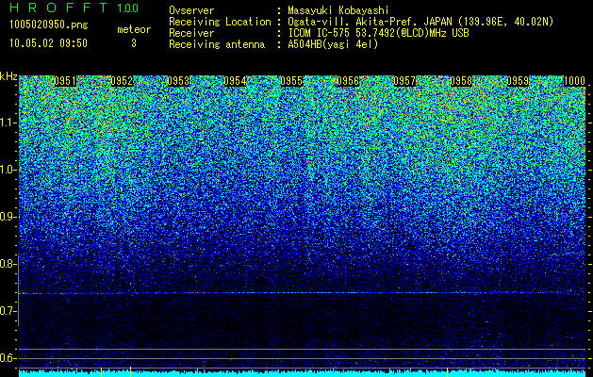Screen dimensions: 593x377
Task: Select the Ogata-vill. Akita-Pref. JAPAN location text
Action: point(420,22)
